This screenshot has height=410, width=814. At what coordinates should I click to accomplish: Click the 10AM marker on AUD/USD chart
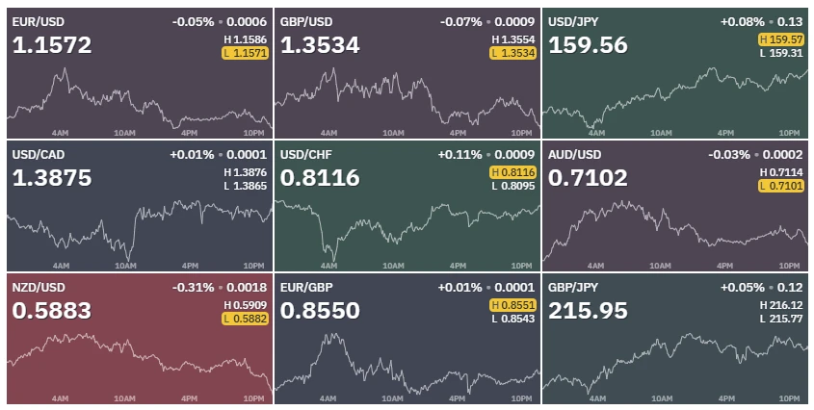coord(661,267)
